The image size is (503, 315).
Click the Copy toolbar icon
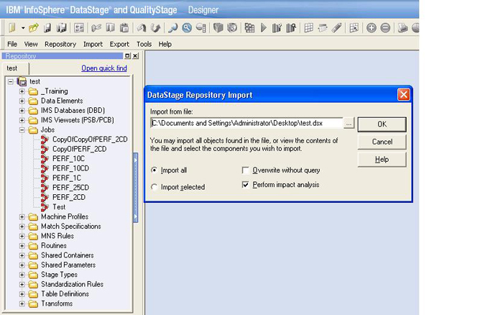click(110, 28)
